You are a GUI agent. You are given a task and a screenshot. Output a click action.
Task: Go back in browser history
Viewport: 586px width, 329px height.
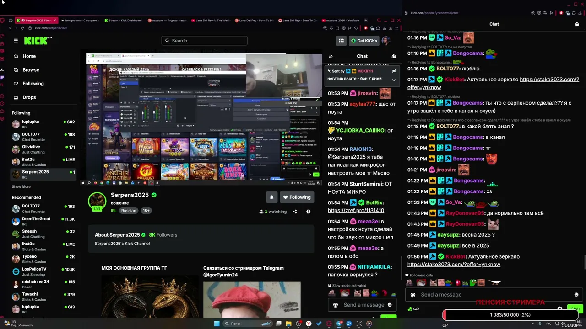point(10,28)
